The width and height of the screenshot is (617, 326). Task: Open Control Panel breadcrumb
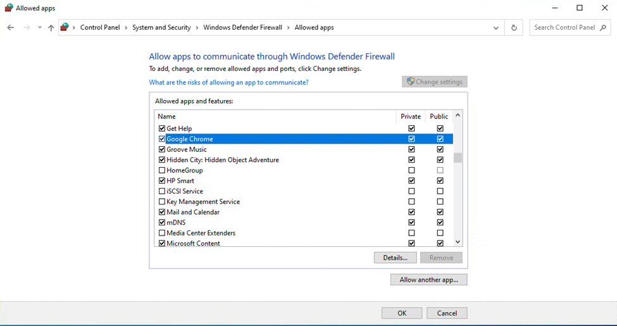pos(100,28)
